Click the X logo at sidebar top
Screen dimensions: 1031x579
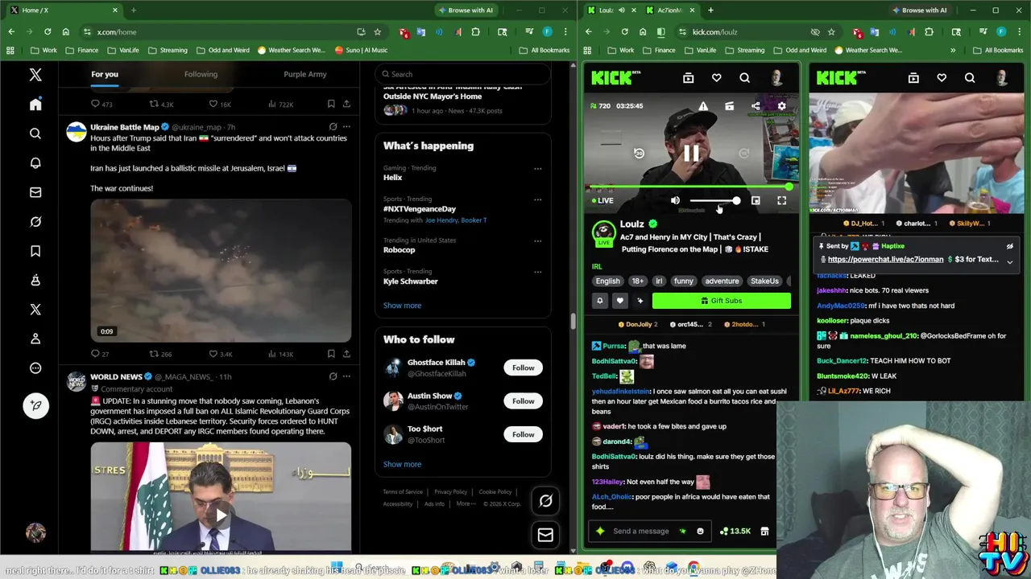point(35,75)
